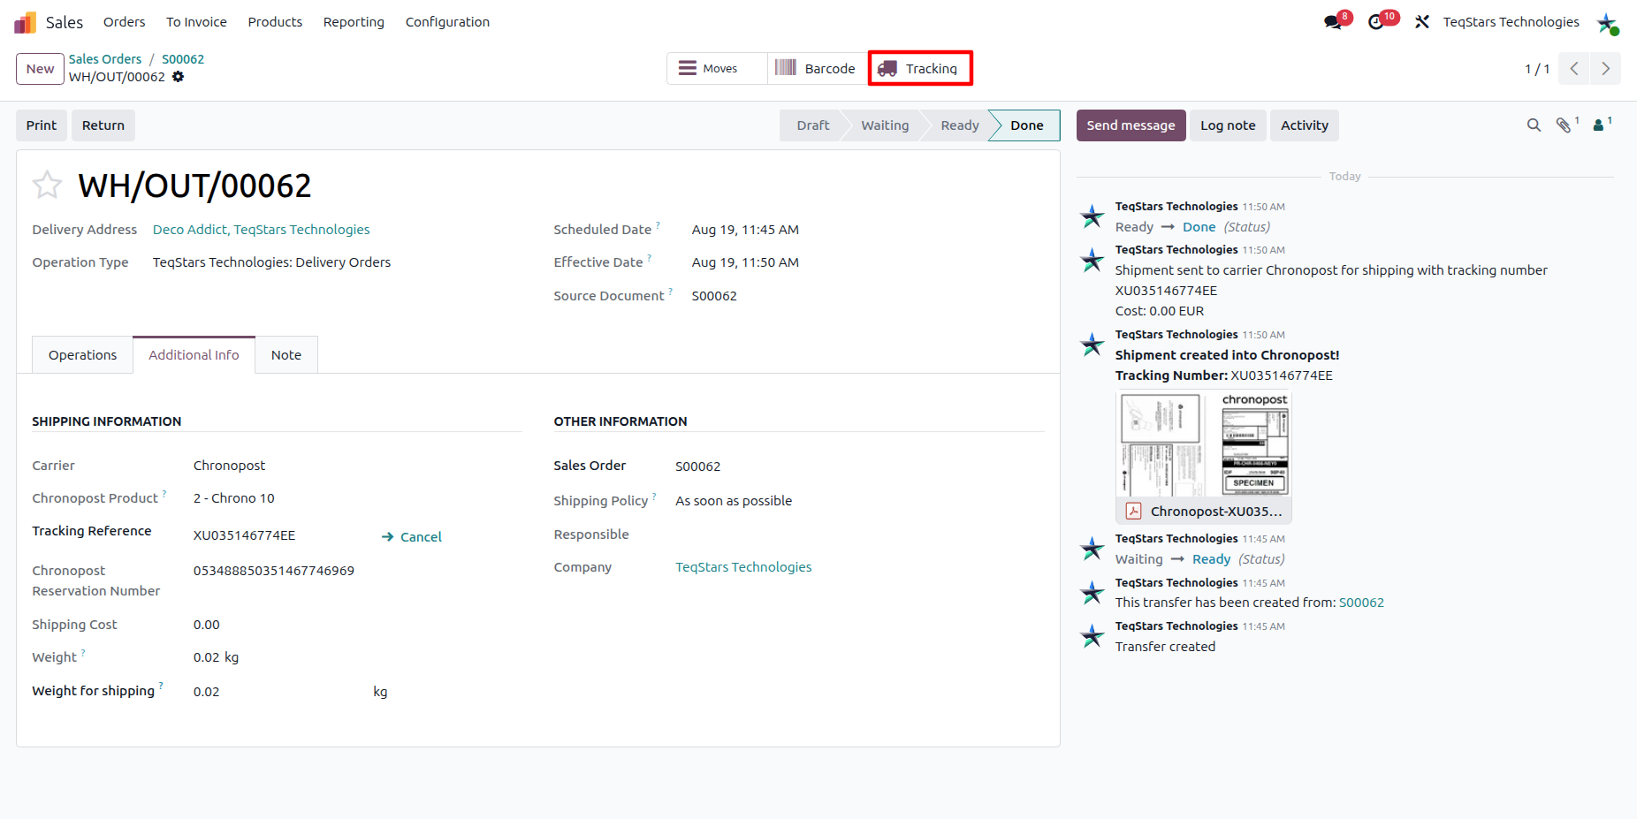This screenshot has height=819, width=1637.
Task: Open TeqStars Technologies company link
Action: pos(743,567)
